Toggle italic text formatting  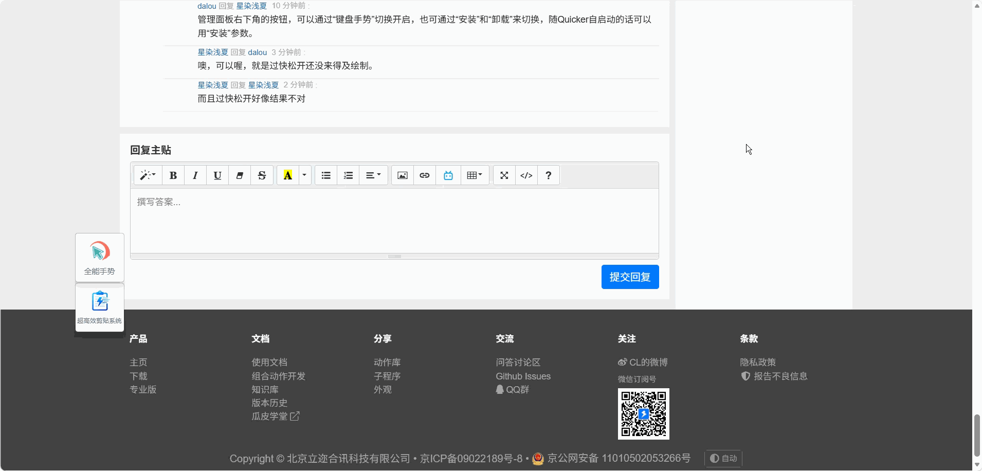tap(195, 175)
